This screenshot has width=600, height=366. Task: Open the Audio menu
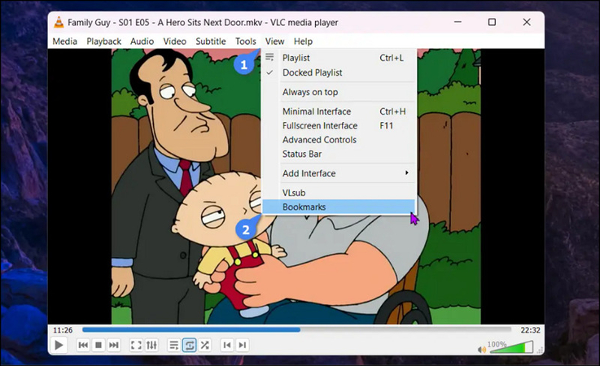point(142,41)
